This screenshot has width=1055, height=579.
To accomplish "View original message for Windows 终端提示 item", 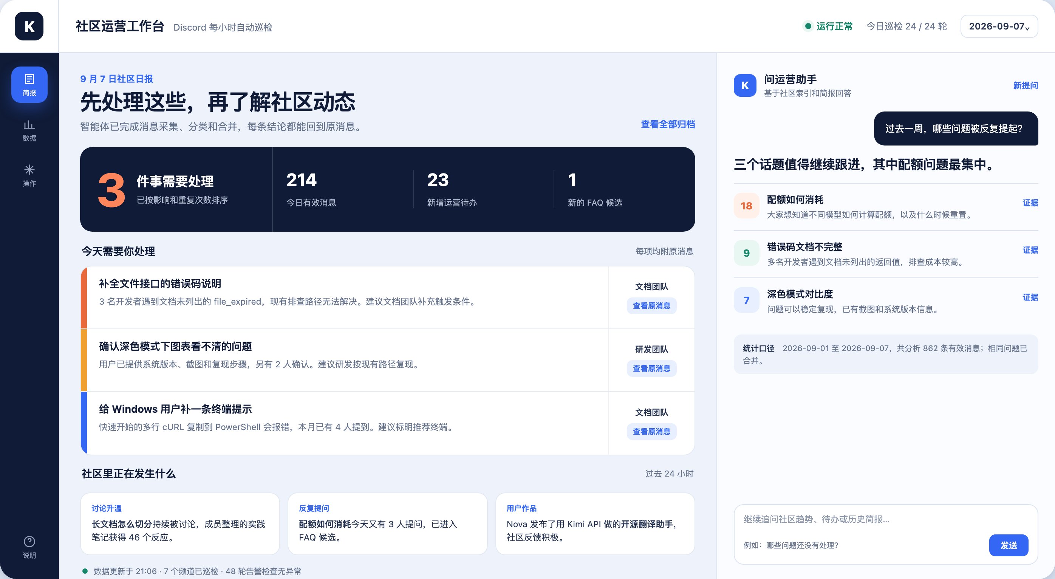I will pos(651,432).
